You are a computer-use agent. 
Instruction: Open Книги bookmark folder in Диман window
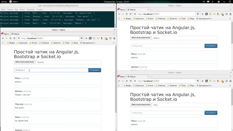[149, 19]
